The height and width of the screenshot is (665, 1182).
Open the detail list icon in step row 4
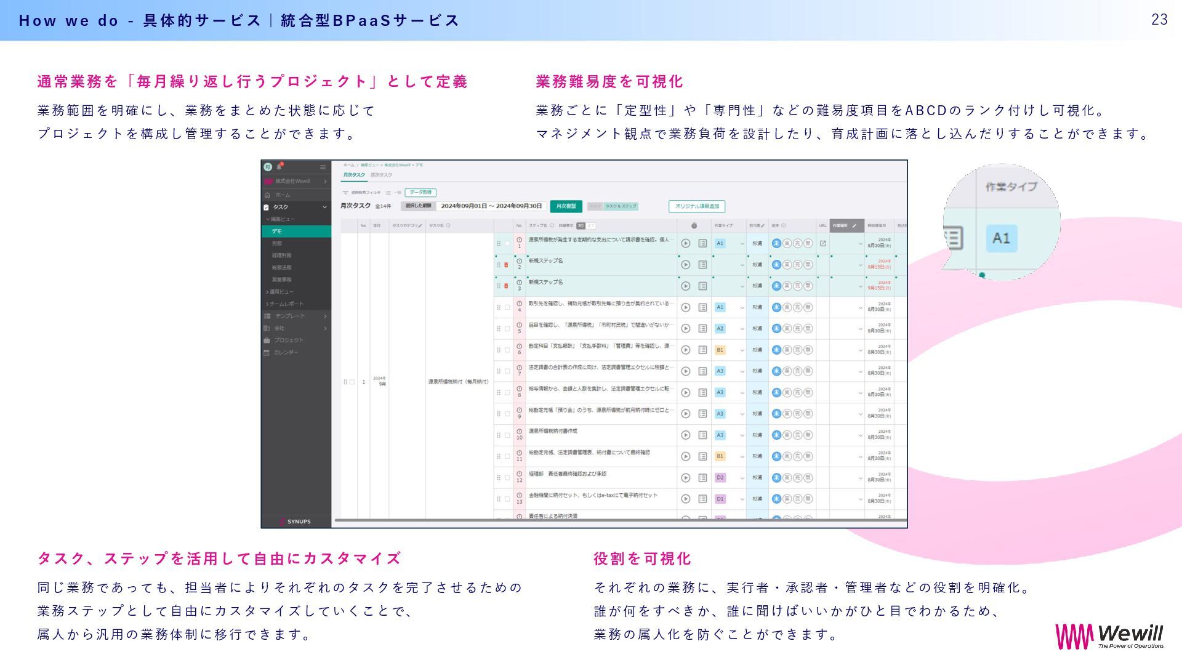tap(702, 307)
